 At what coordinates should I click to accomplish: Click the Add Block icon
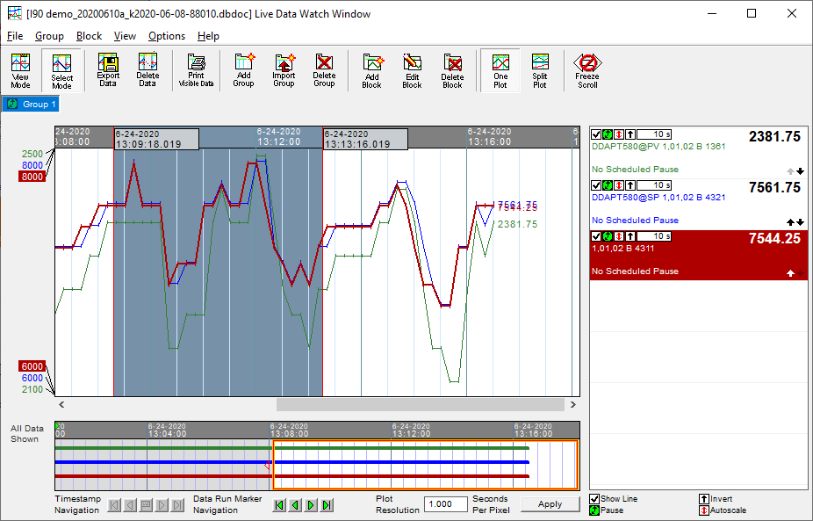click(371, 70)
